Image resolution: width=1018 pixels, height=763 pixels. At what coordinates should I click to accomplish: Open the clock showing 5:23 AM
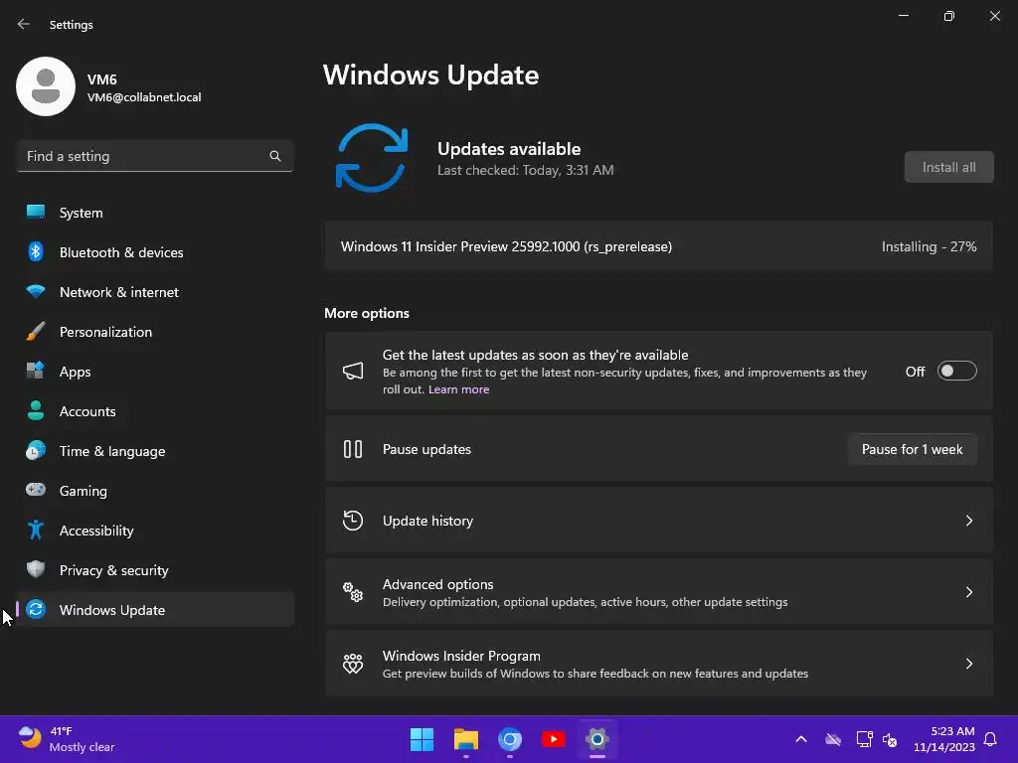(x=944, y=739)
